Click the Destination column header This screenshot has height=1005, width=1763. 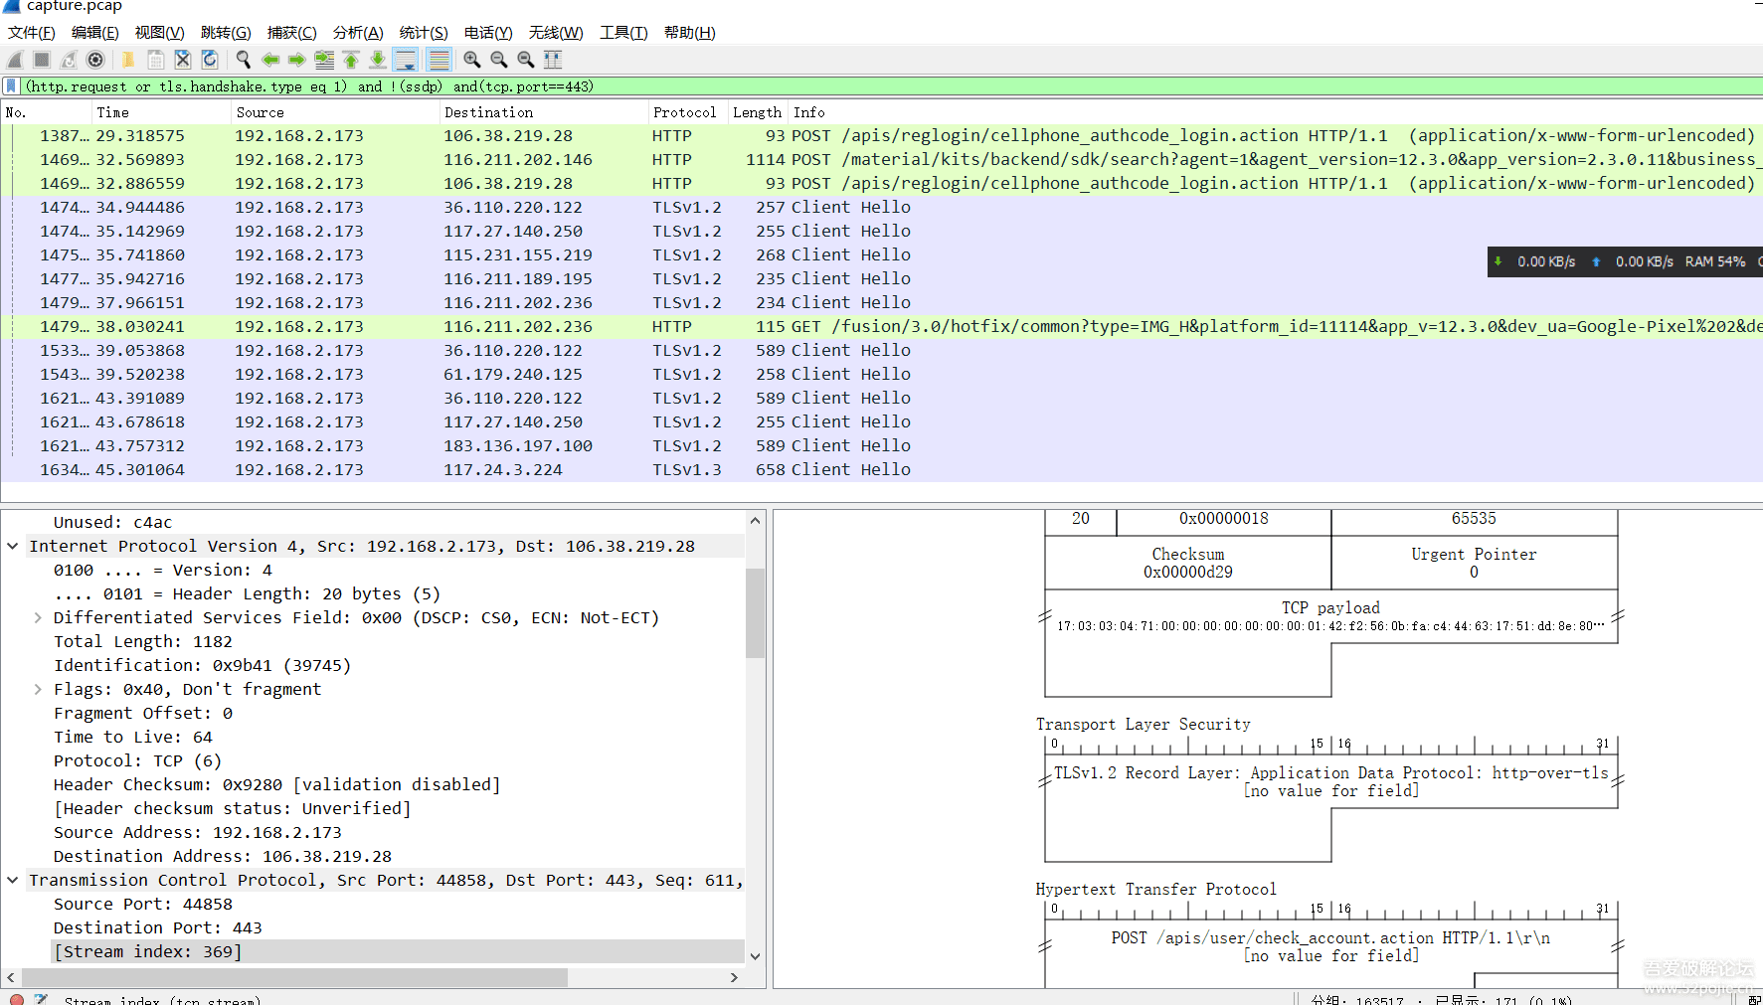pyautogui.click(x=488, y=112)
